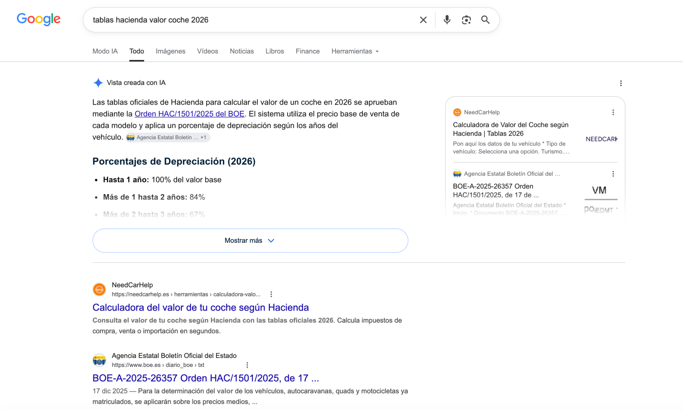Click NeedCarHelp site name in result
Screen dimensions: 683x410
pyautogui.click(x=132, y=285)
